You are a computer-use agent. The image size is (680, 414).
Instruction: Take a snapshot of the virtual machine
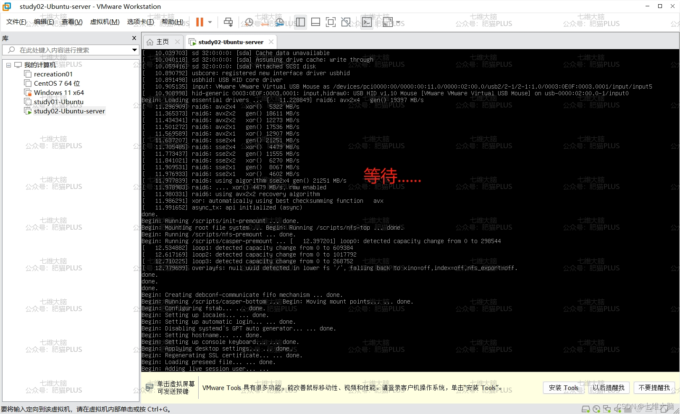tap(249, 22)
